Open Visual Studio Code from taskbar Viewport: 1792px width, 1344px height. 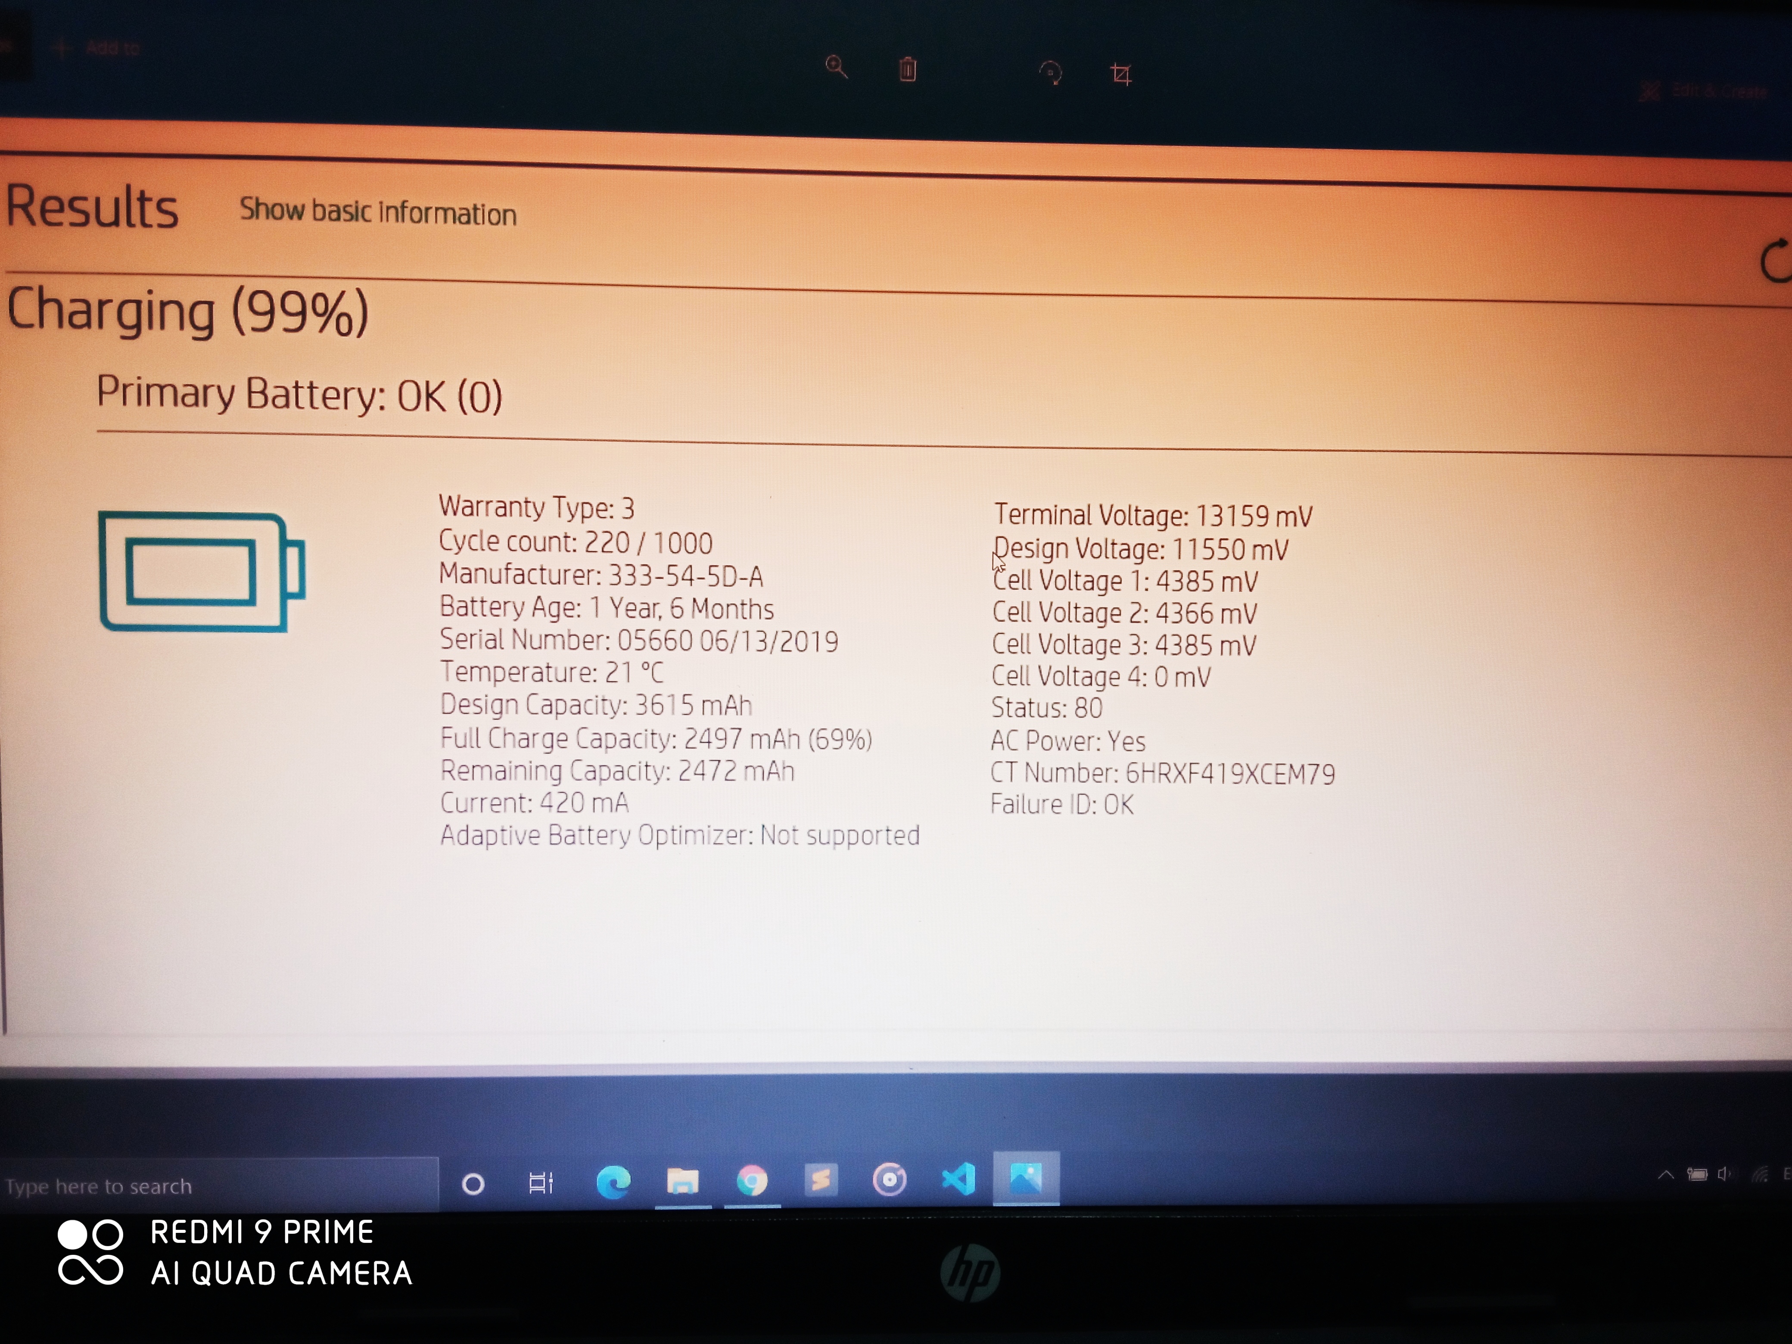(958, 1178)
